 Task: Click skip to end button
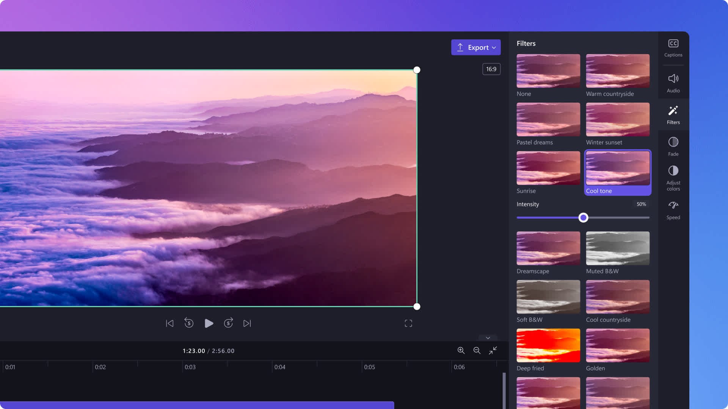coord(246,323)
